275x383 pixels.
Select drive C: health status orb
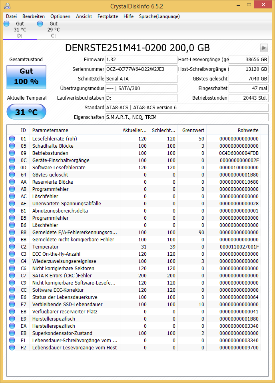click(x=40, y=24)
